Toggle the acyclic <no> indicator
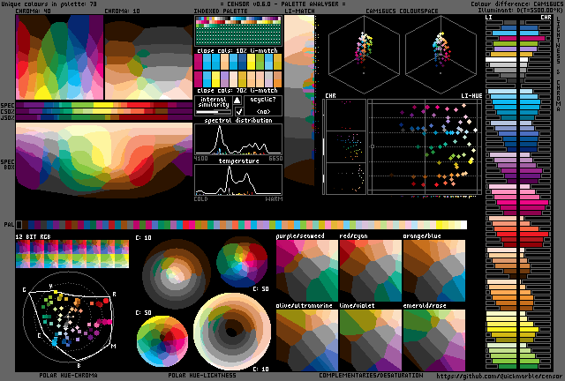 (x=263, y=112)
